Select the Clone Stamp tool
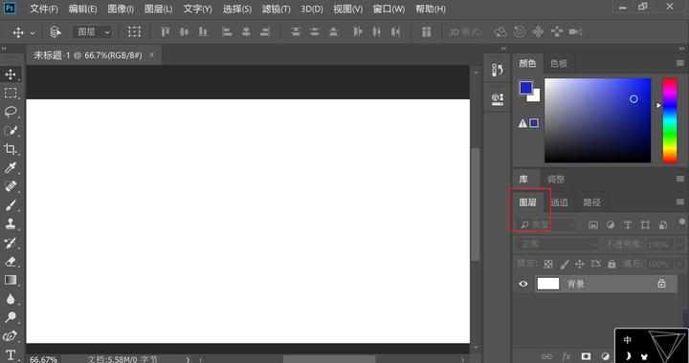Viewport: 689px width, 363px height. coord(11,224)
